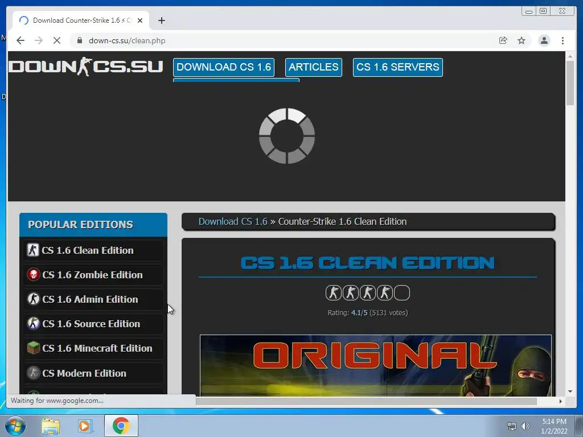Open CS Modern Edition in sidebar

coord(93,373)
